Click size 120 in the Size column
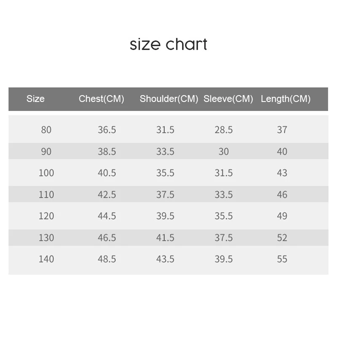 46,216
